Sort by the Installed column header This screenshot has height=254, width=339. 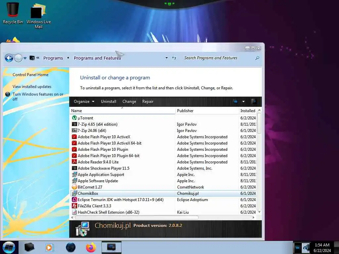tap(248, 110)
